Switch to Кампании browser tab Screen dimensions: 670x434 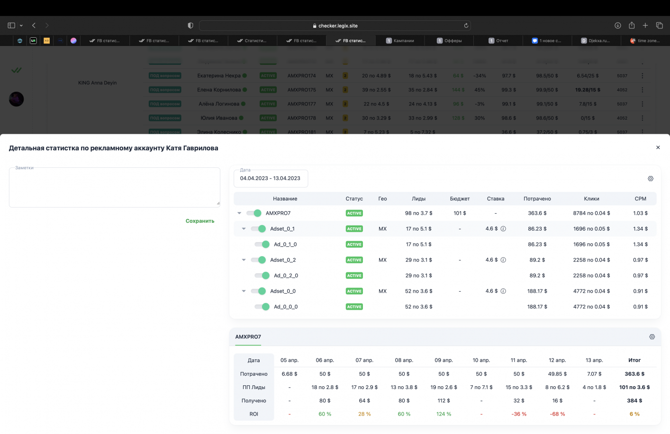[x=400, y=41]
